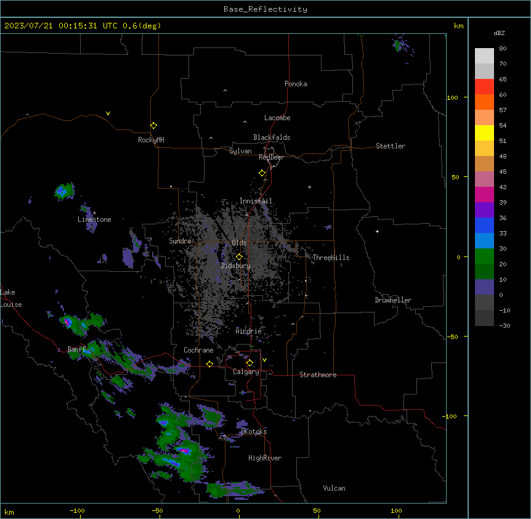Screen dimensions: 531x519
Task: Click the magenta storm core southwest of Okotoks
Action: coord(184,451)
